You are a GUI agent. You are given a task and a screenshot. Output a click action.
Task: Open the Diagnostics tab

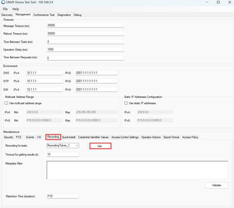[x=64, y=15]
